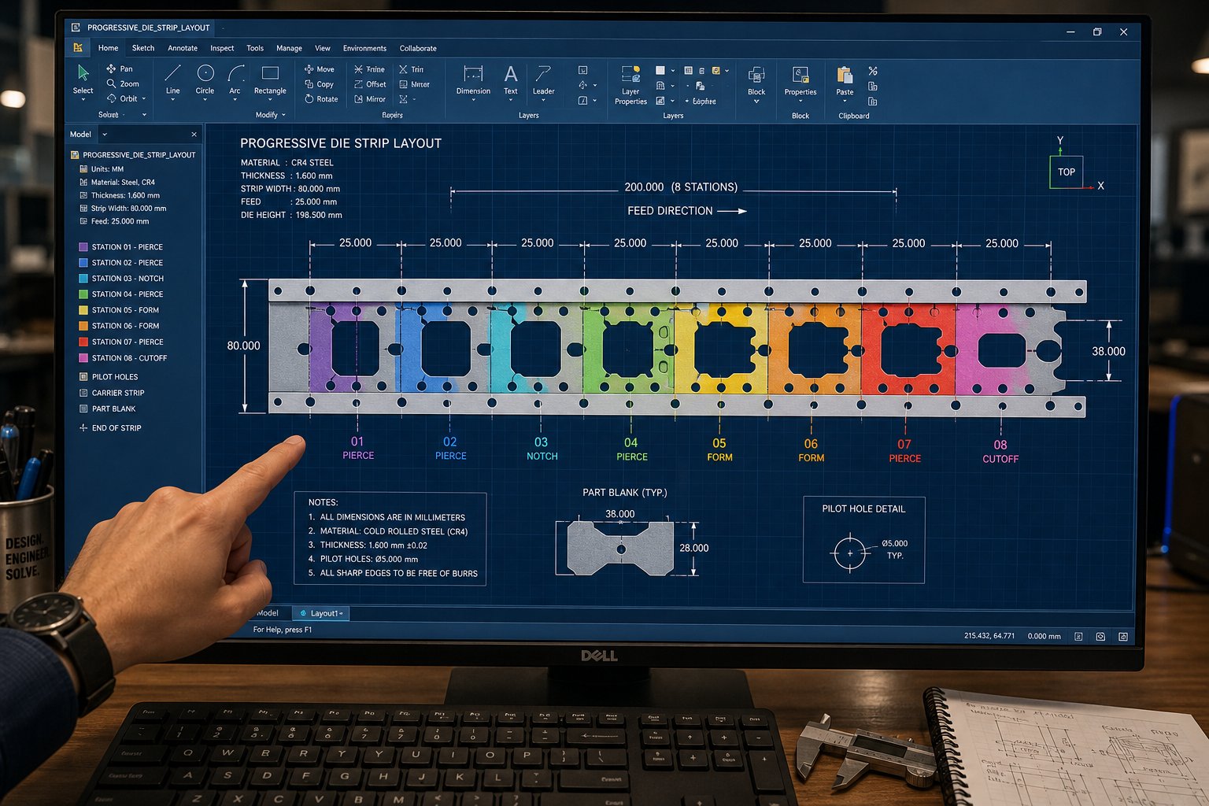Click the Material: Steel, CR4 entry

117,182
